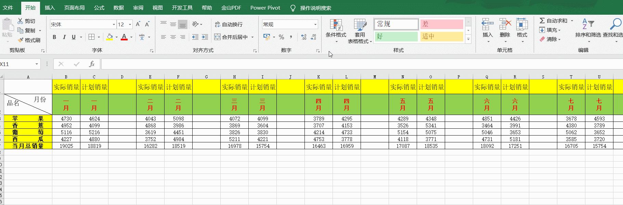Increase decimal places
This screenshot has width=623, height=205.
pyautogui.click(x=304, y=37)
